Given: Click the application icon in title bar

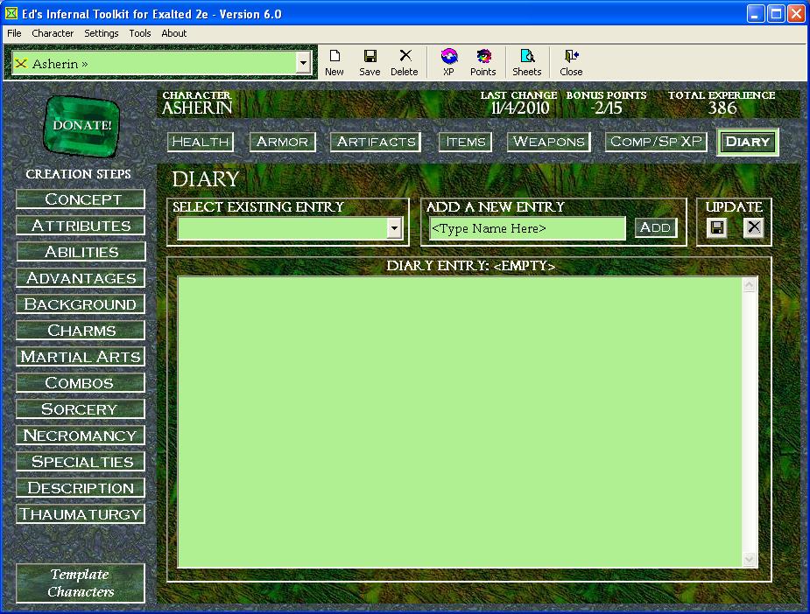Looking at the screenshot, I should pos(11,13).
